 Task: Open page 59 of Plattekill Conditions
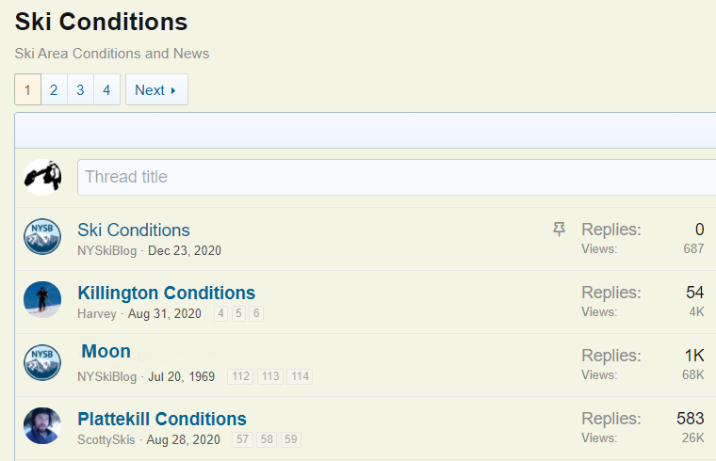[x=291, y=440]
